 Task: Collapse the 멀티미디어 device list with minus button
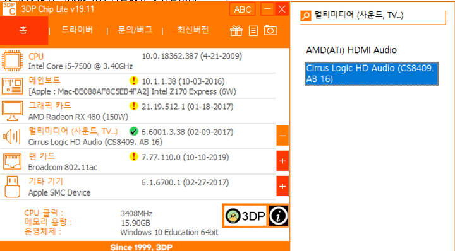(282, 136)
